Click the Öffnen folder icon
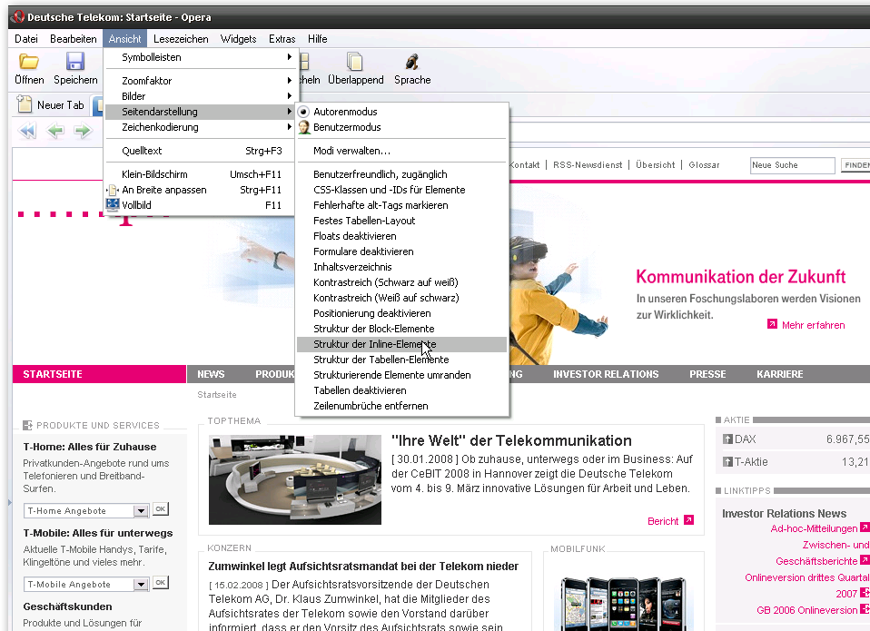 coord(28,62)
